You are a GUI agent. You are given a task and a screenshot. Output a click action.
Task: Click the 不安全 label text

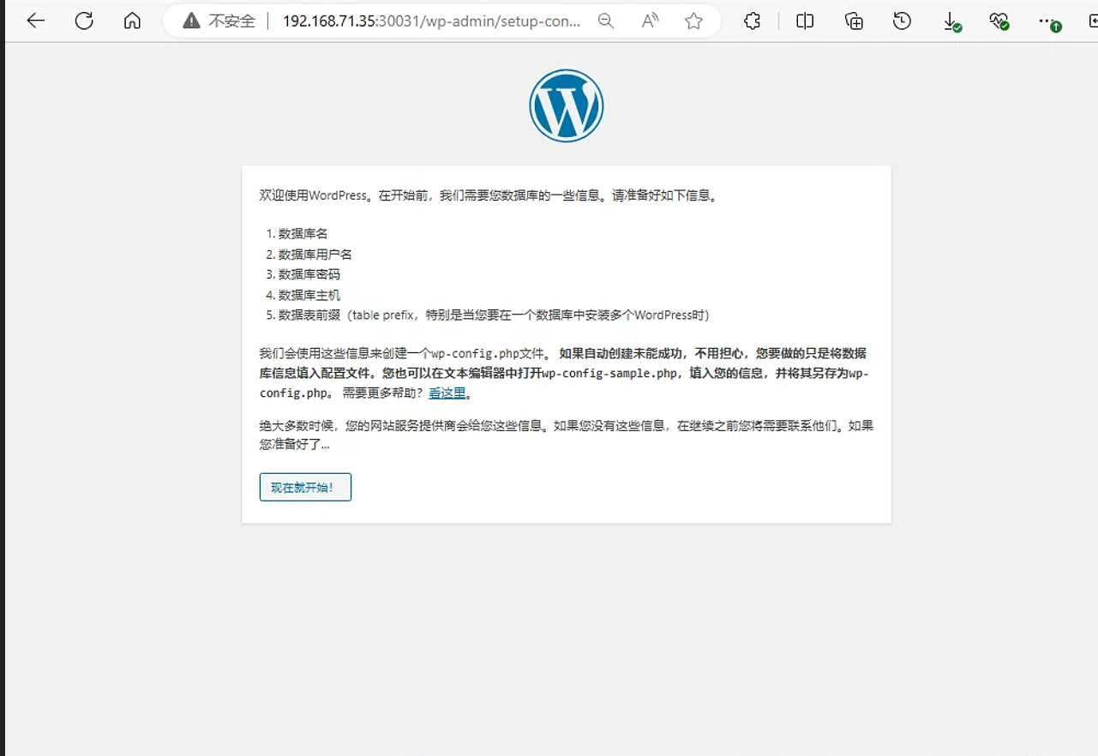[x=232, y=21]
